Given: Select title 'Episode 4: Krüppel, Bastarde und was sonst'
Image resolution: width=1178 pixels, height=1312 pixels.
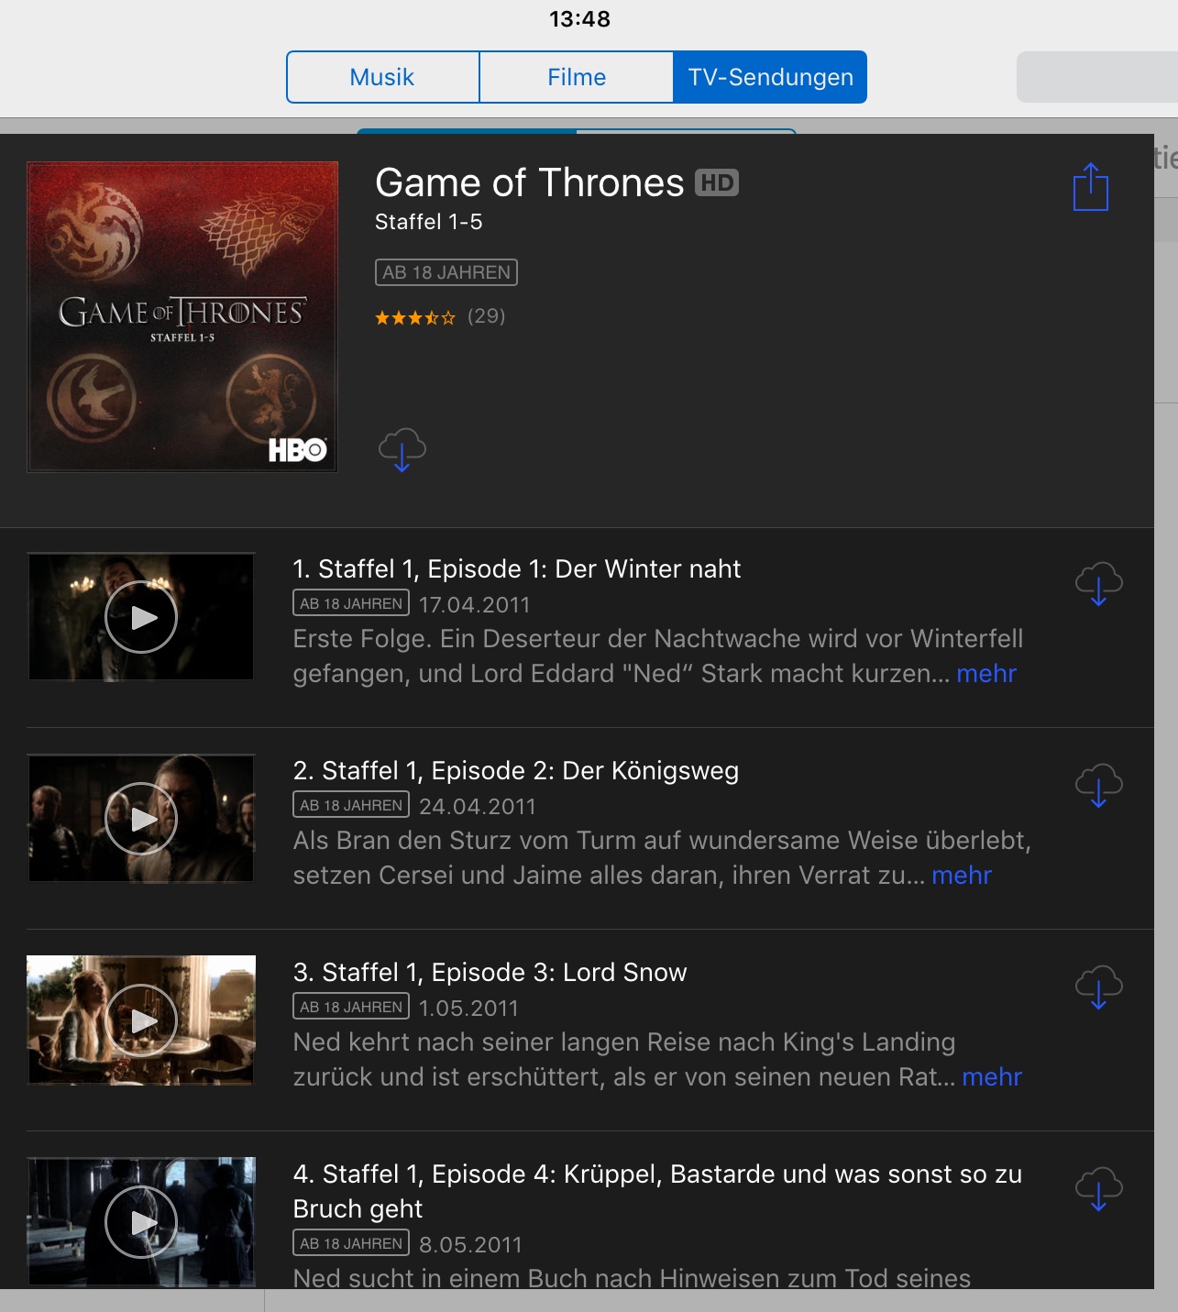Looking at the screenshot, I should 657,1191.
